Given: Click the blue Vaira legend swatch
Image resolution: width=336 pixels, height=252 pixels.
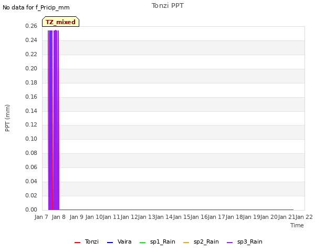Looking at the screenshot, I should (x=110, y=243).
